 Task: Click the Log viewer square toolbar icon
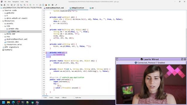click(53, 5)
